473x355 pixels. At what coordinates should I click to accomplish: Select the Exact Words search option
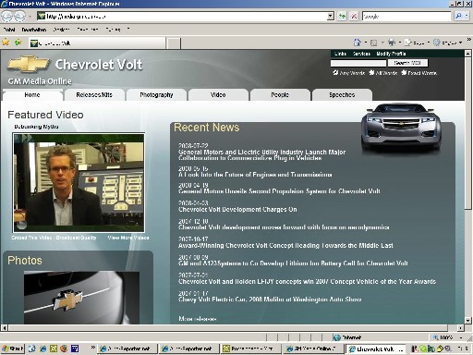(x=404, y=73)
